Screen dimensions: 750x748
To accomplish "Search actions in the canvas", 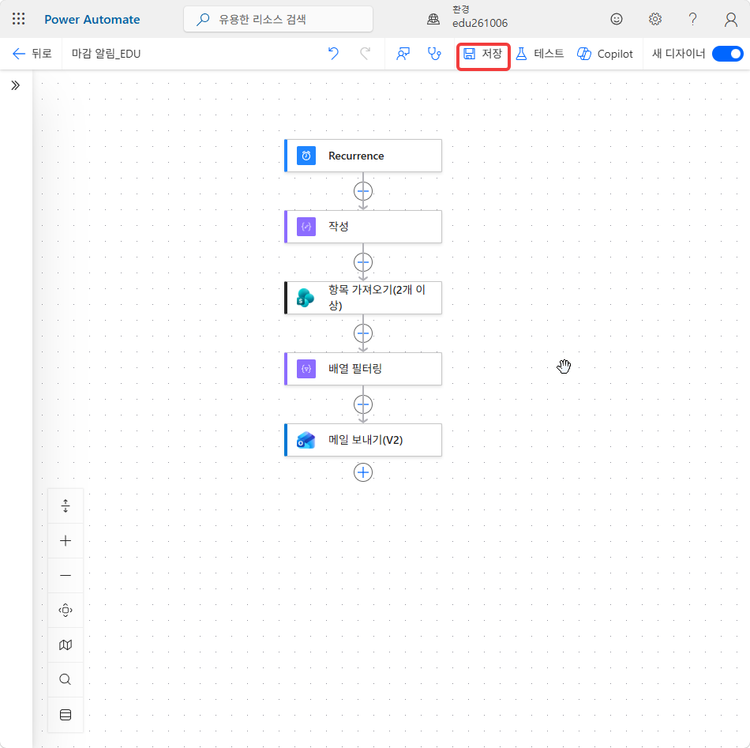I will (66, 679).
